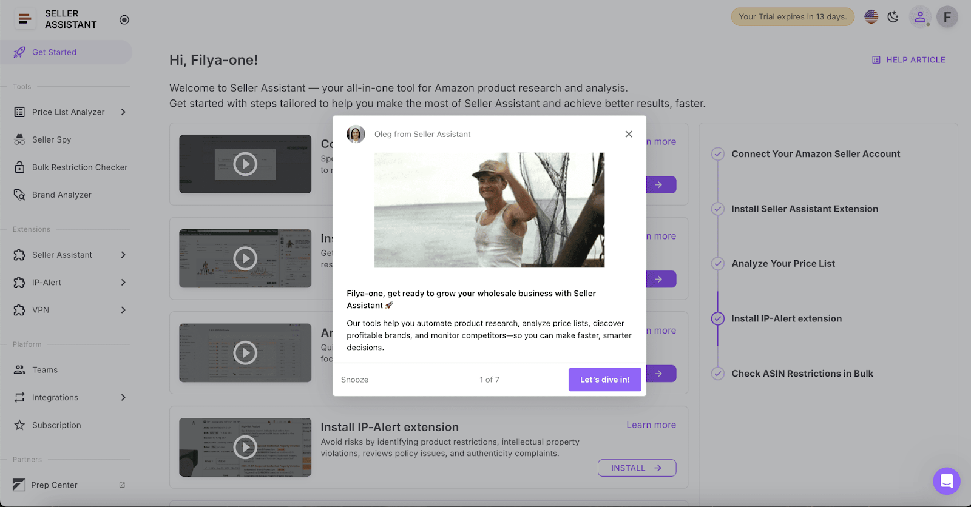Screen dimensions: 971x507
Task: Select Install Seller Assistant Extension step
Action: point(805,209)
